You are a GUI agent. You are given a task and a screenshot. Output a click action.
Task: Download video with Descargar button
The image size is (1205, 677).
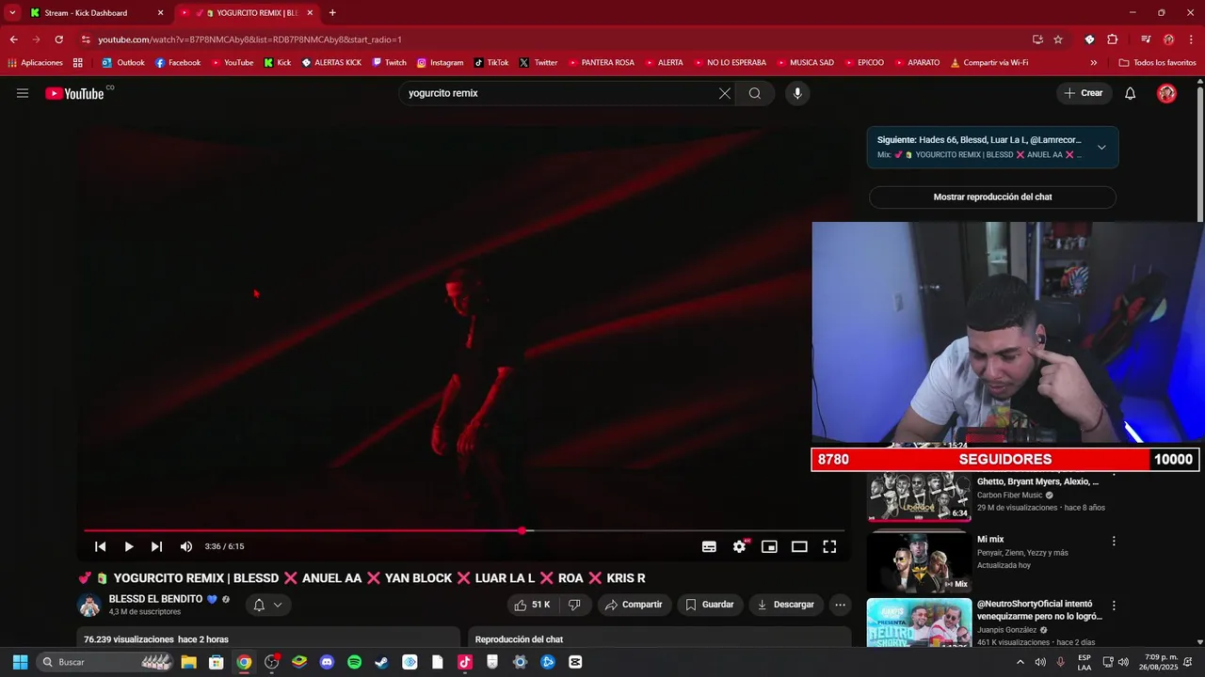point(786,605)
